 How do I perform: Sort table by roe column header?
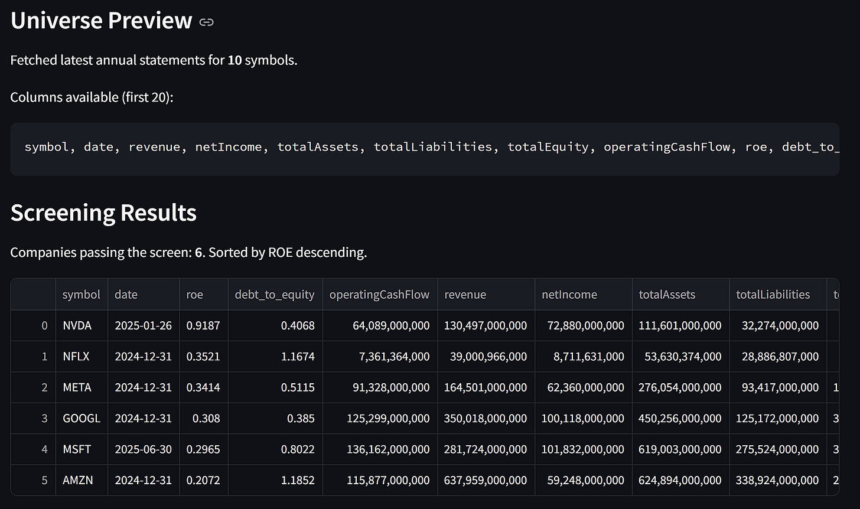click(x=204, y=294)
